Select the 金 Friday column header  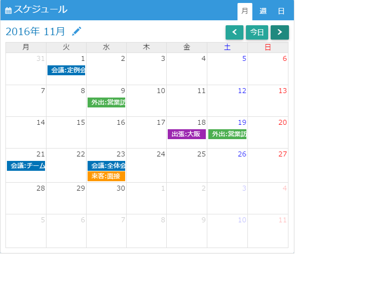click(187, 47)
